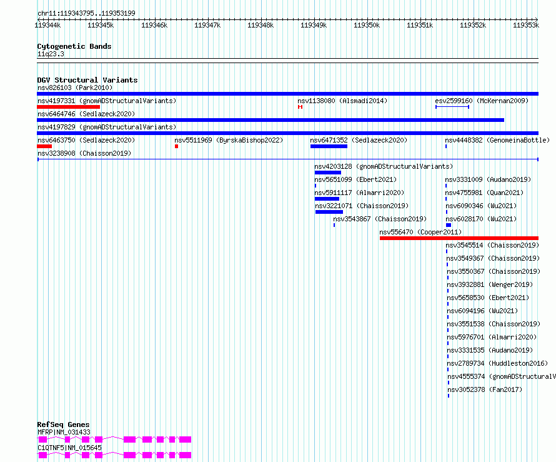Select nsv4755981 (Quan2021) label
556x462 pixels.
tap(484, 193)
